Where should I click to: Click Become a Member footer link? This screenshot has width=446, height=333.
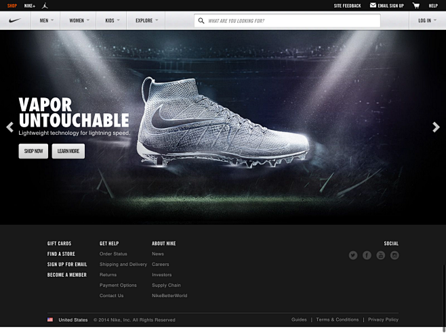tap(67, 275)
